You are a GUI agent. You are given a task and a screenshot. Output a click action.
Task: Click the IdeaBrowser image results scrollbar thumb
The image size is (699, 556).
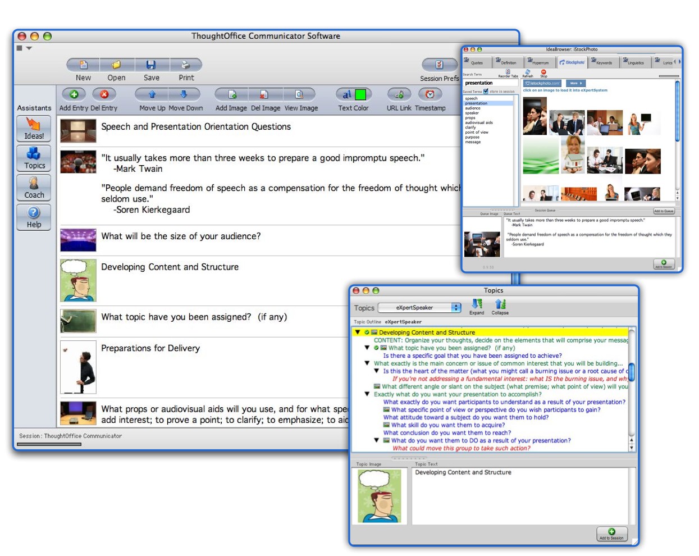pyautogui.click(x=677, y=111)
